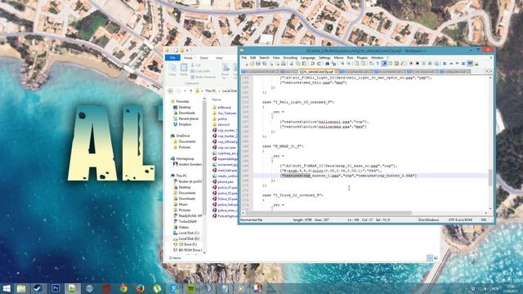Click the Back arrow in Explorer
The height and width of the screenshot is (294, 523).
[x=170, y=91]
